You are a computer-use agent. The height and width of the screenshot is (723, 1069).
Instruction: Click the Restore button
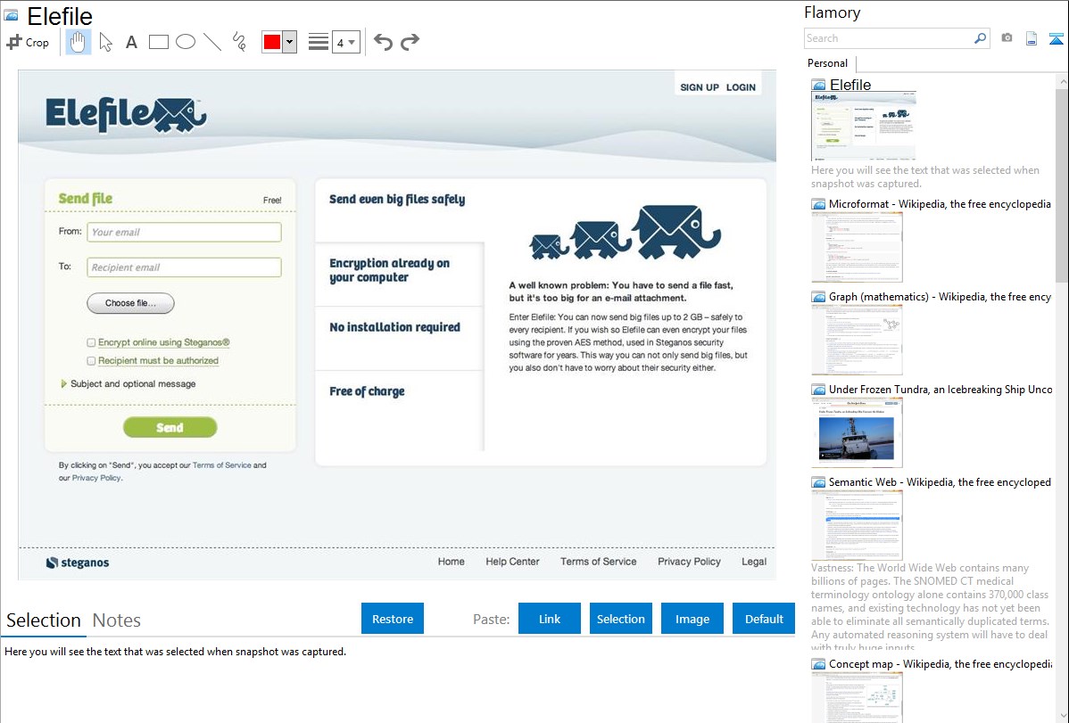point(393,619)
